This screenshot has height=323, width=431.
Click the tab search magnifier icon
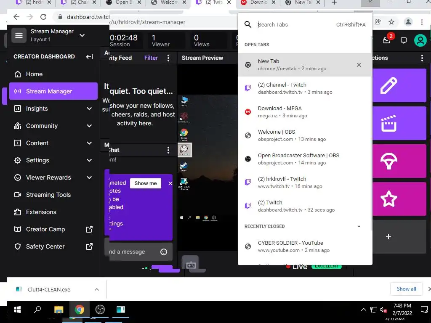click(x=247, y=24)
